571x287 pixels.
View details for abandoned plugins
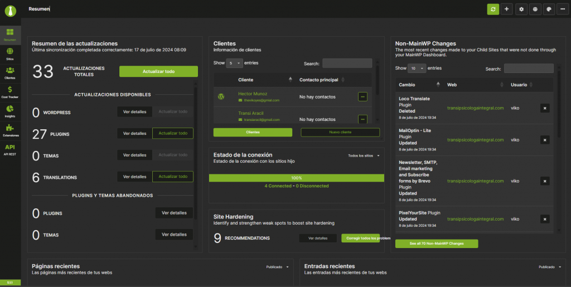pos(174,213)
